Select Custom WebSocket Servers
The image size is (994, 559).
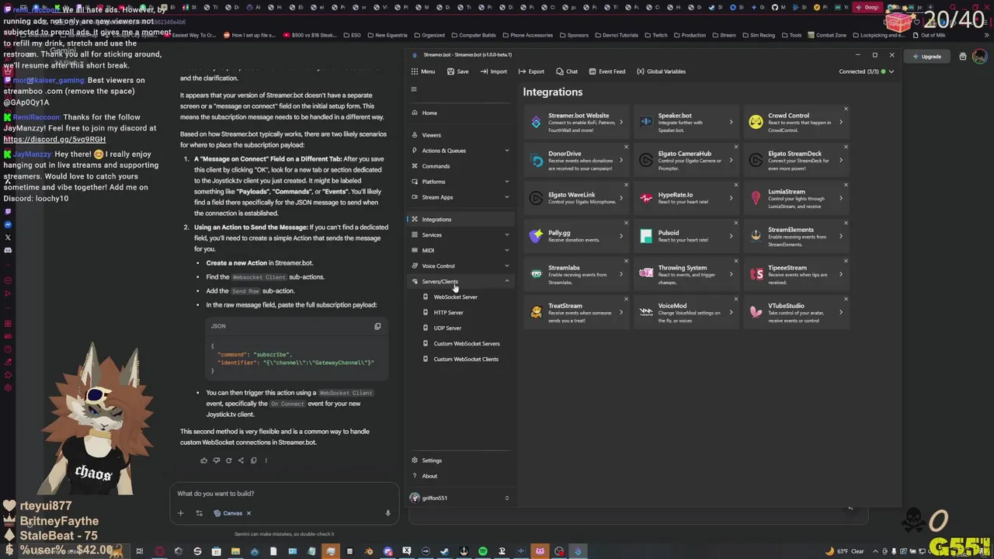(x=466, y=343)
